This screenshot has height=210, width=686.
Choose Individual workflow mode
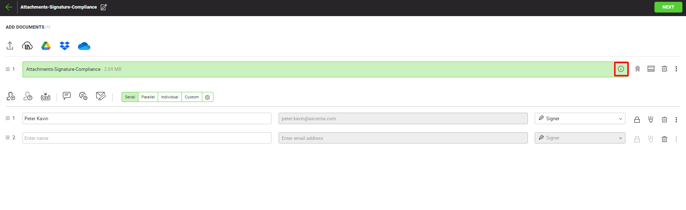[170, 97]
